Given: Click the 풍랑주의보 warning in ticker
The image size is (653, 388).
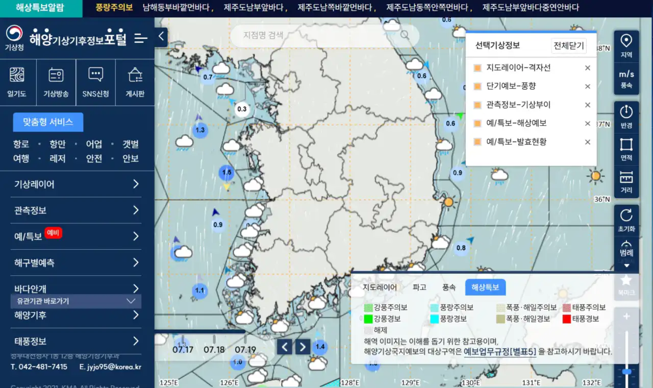Looking at the screenshot, I should click(114, 8).
